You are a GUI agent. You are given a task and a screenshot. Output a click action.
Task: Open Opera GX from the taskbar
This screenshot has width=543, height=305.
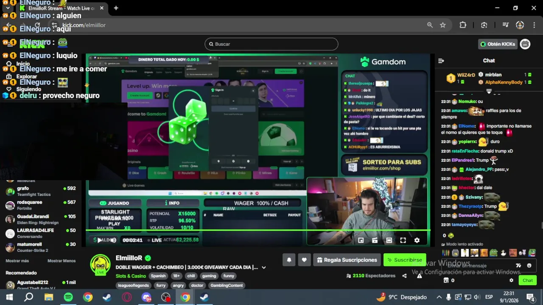click(126, 297)
